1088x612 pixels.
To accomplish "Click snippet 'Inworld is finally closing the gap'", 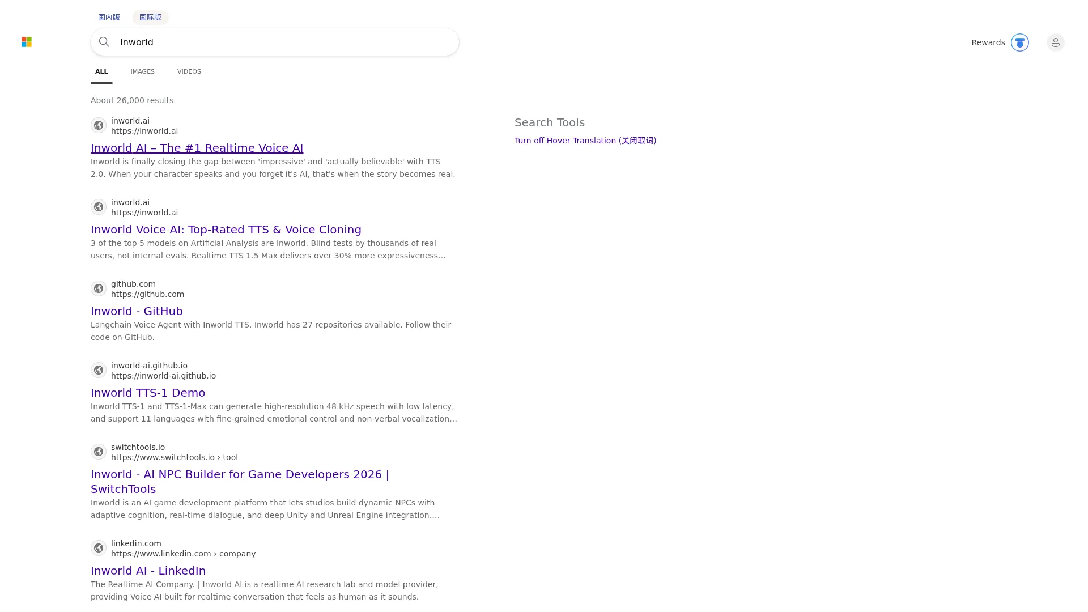I will click(x=273, y=168).
